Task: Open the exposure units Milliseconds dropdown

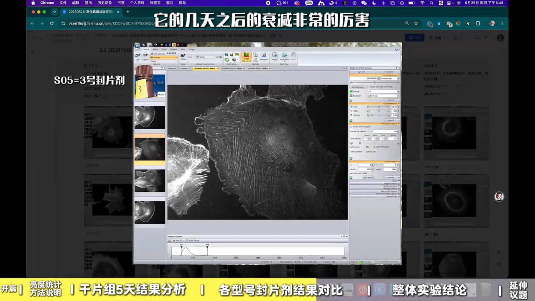Action: point(390,79)
